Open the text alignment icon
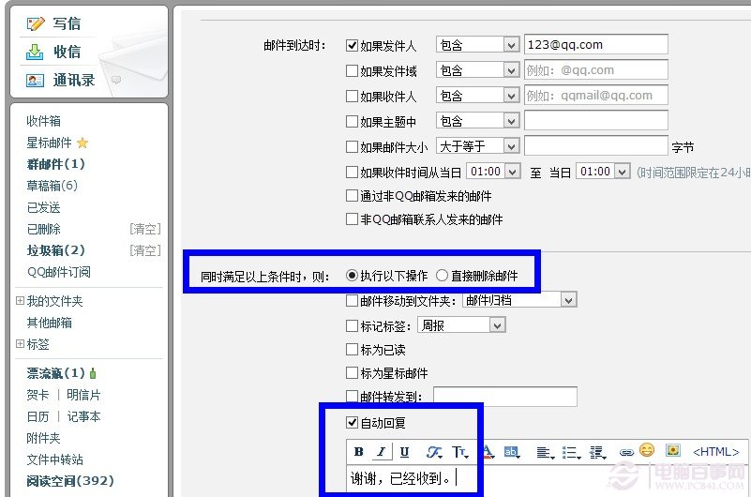Viewport: 751px width, 497px height. click(x=544, y=451)
